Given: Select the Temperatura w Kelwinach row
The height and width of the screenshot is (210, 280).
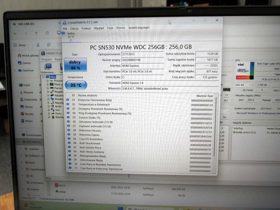Looking at the screenshot, I should tap(140, 104).
